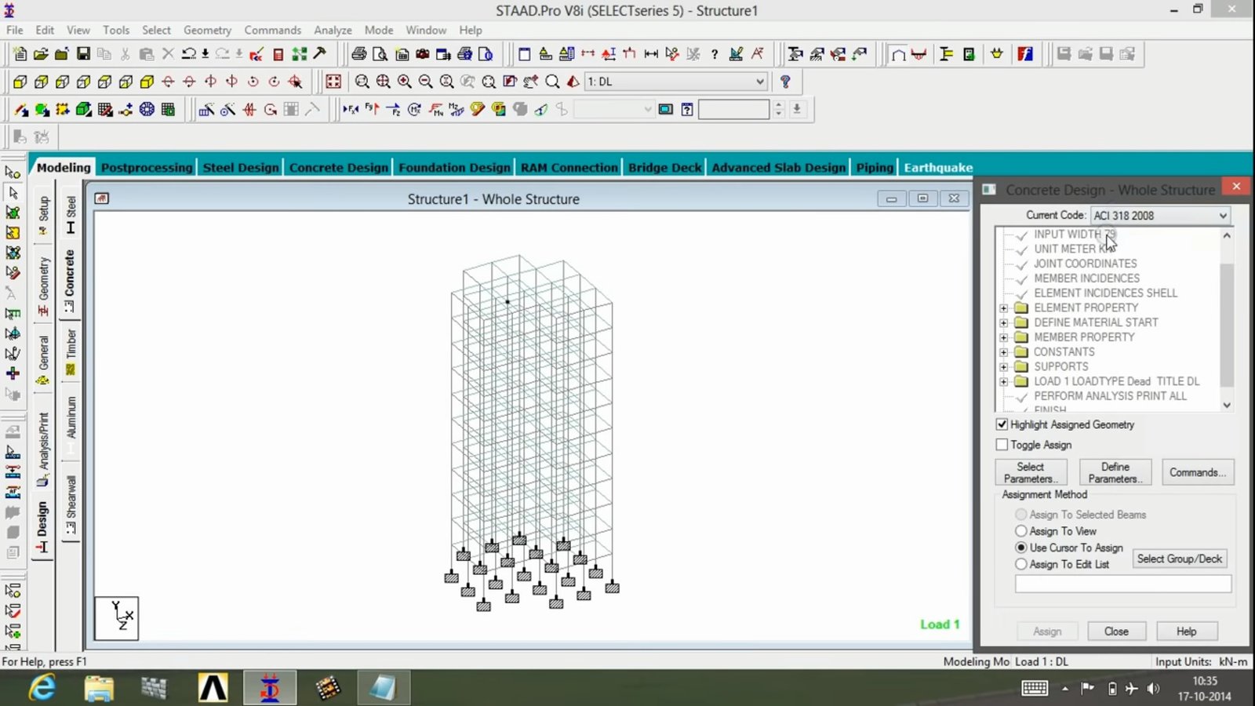Enable the Toggle Assign checkbox

point(1002,445)
